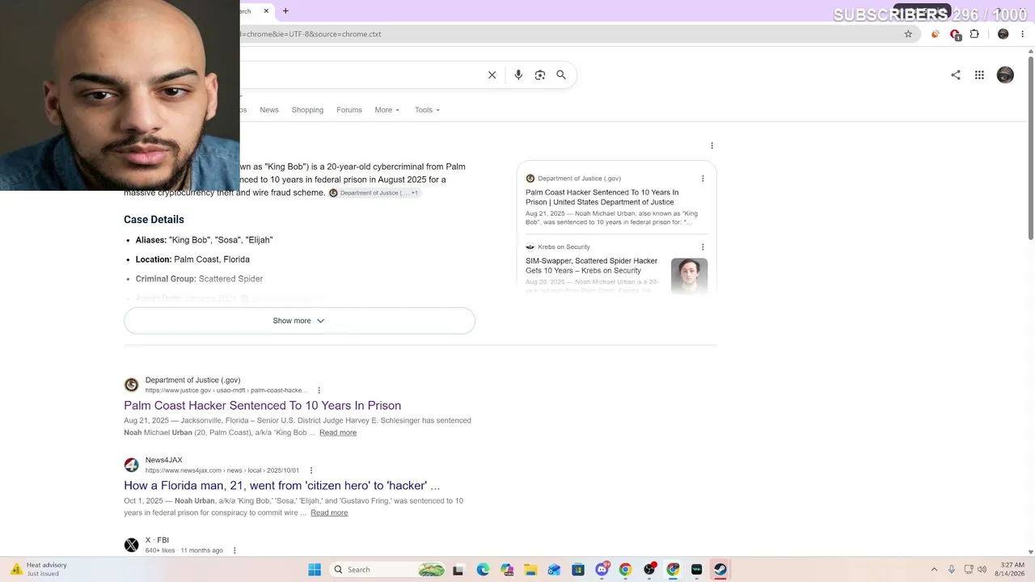Open the Chrome Extensions puzzle menu
This screenshot has width=1035, height=582.
(974, 34)
